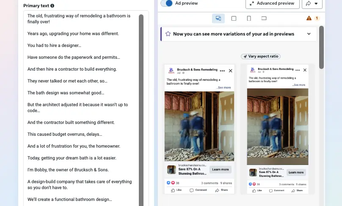
Task: Collapse the ad variations notice banner
Action: tap(309, 34)
